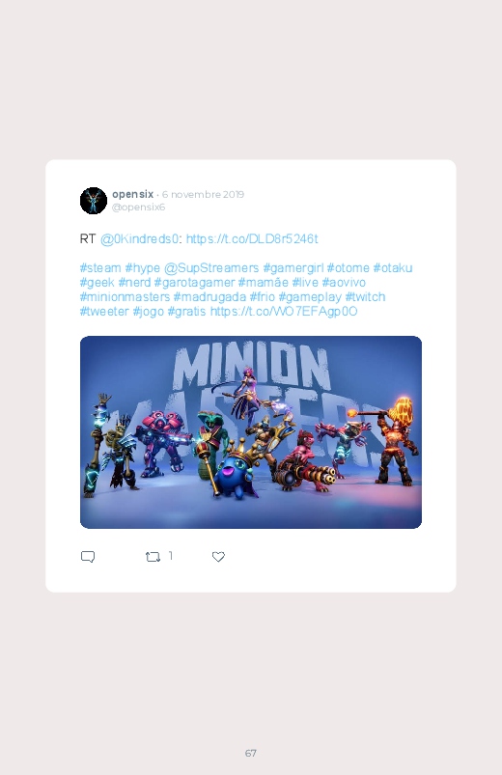Click the opensix display name

tap(132, 195)
